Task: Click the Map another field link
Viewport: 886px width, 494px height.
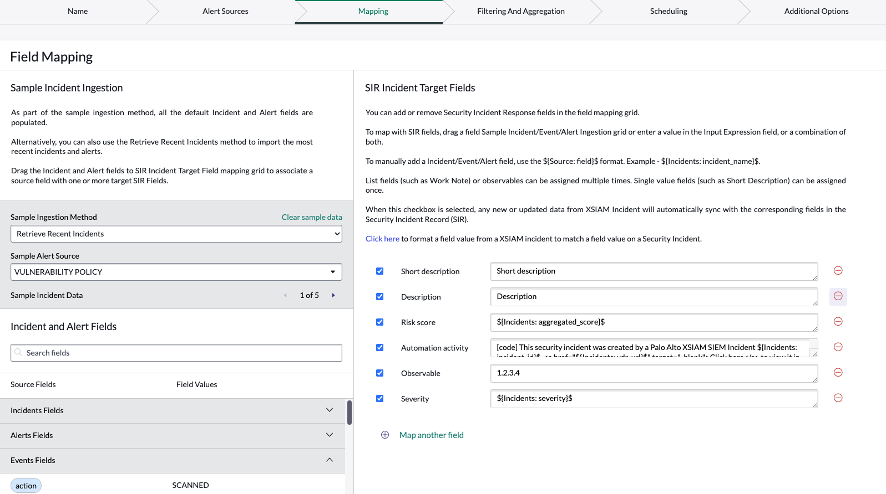Action: [x=432, y=435]
